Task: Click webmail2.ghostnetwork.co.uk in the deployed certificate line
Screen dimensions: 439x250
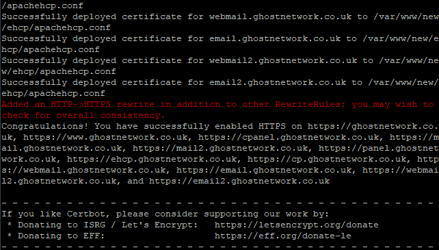Action: pyautogui.click(x=283, y=60)
